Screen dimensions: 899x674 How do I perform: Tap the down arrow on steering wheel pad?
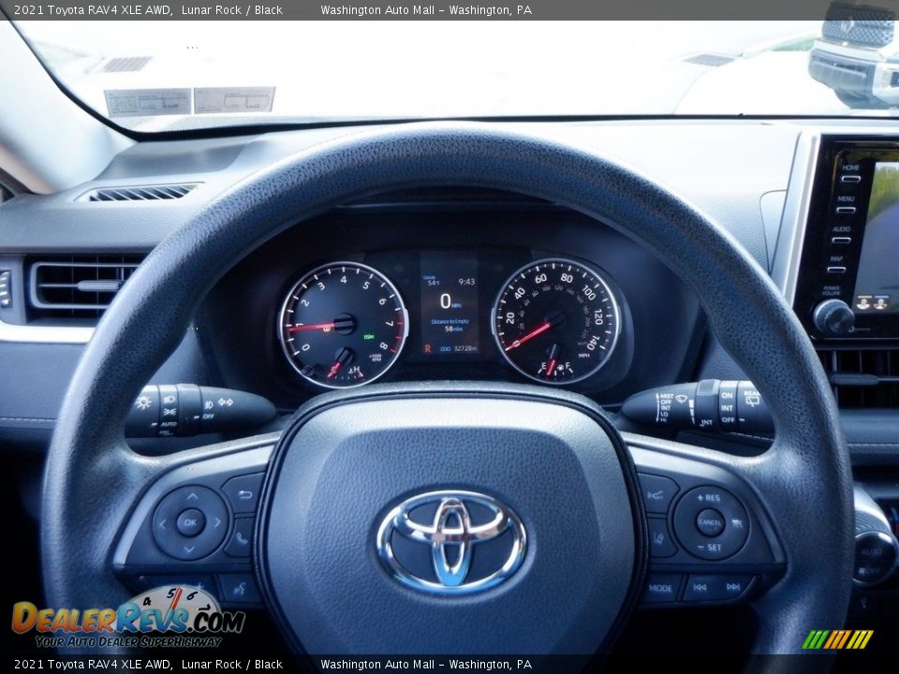[189, 549]
